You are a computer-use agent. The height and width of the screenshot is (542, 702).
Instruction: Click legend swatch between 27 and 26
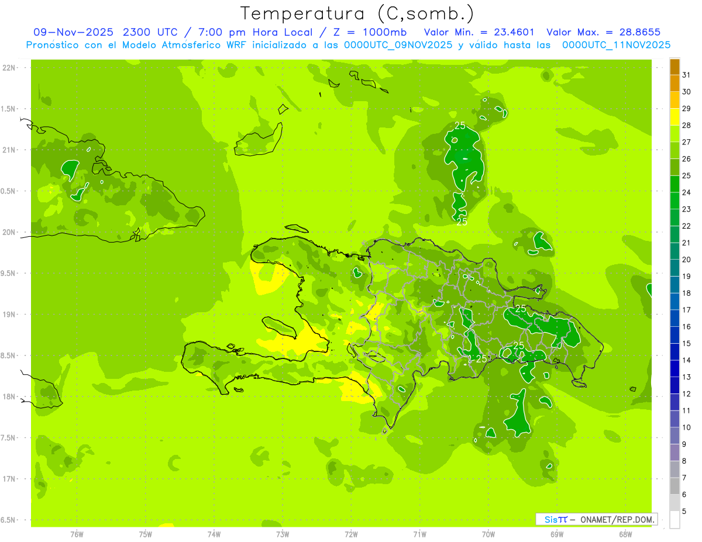(675, 151)
